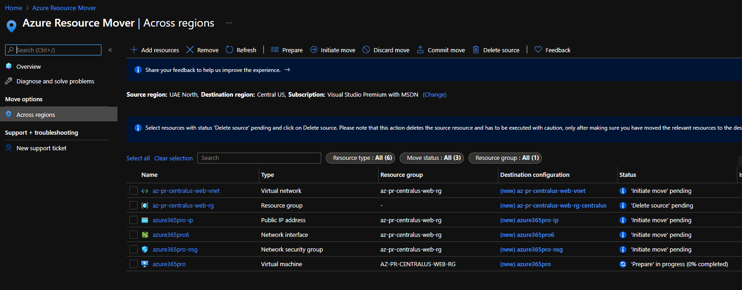This screenshot has width=742, height=290.
Task: Click the status info icon for az-pr-centralus-web-rg
Action: (623, 206)
